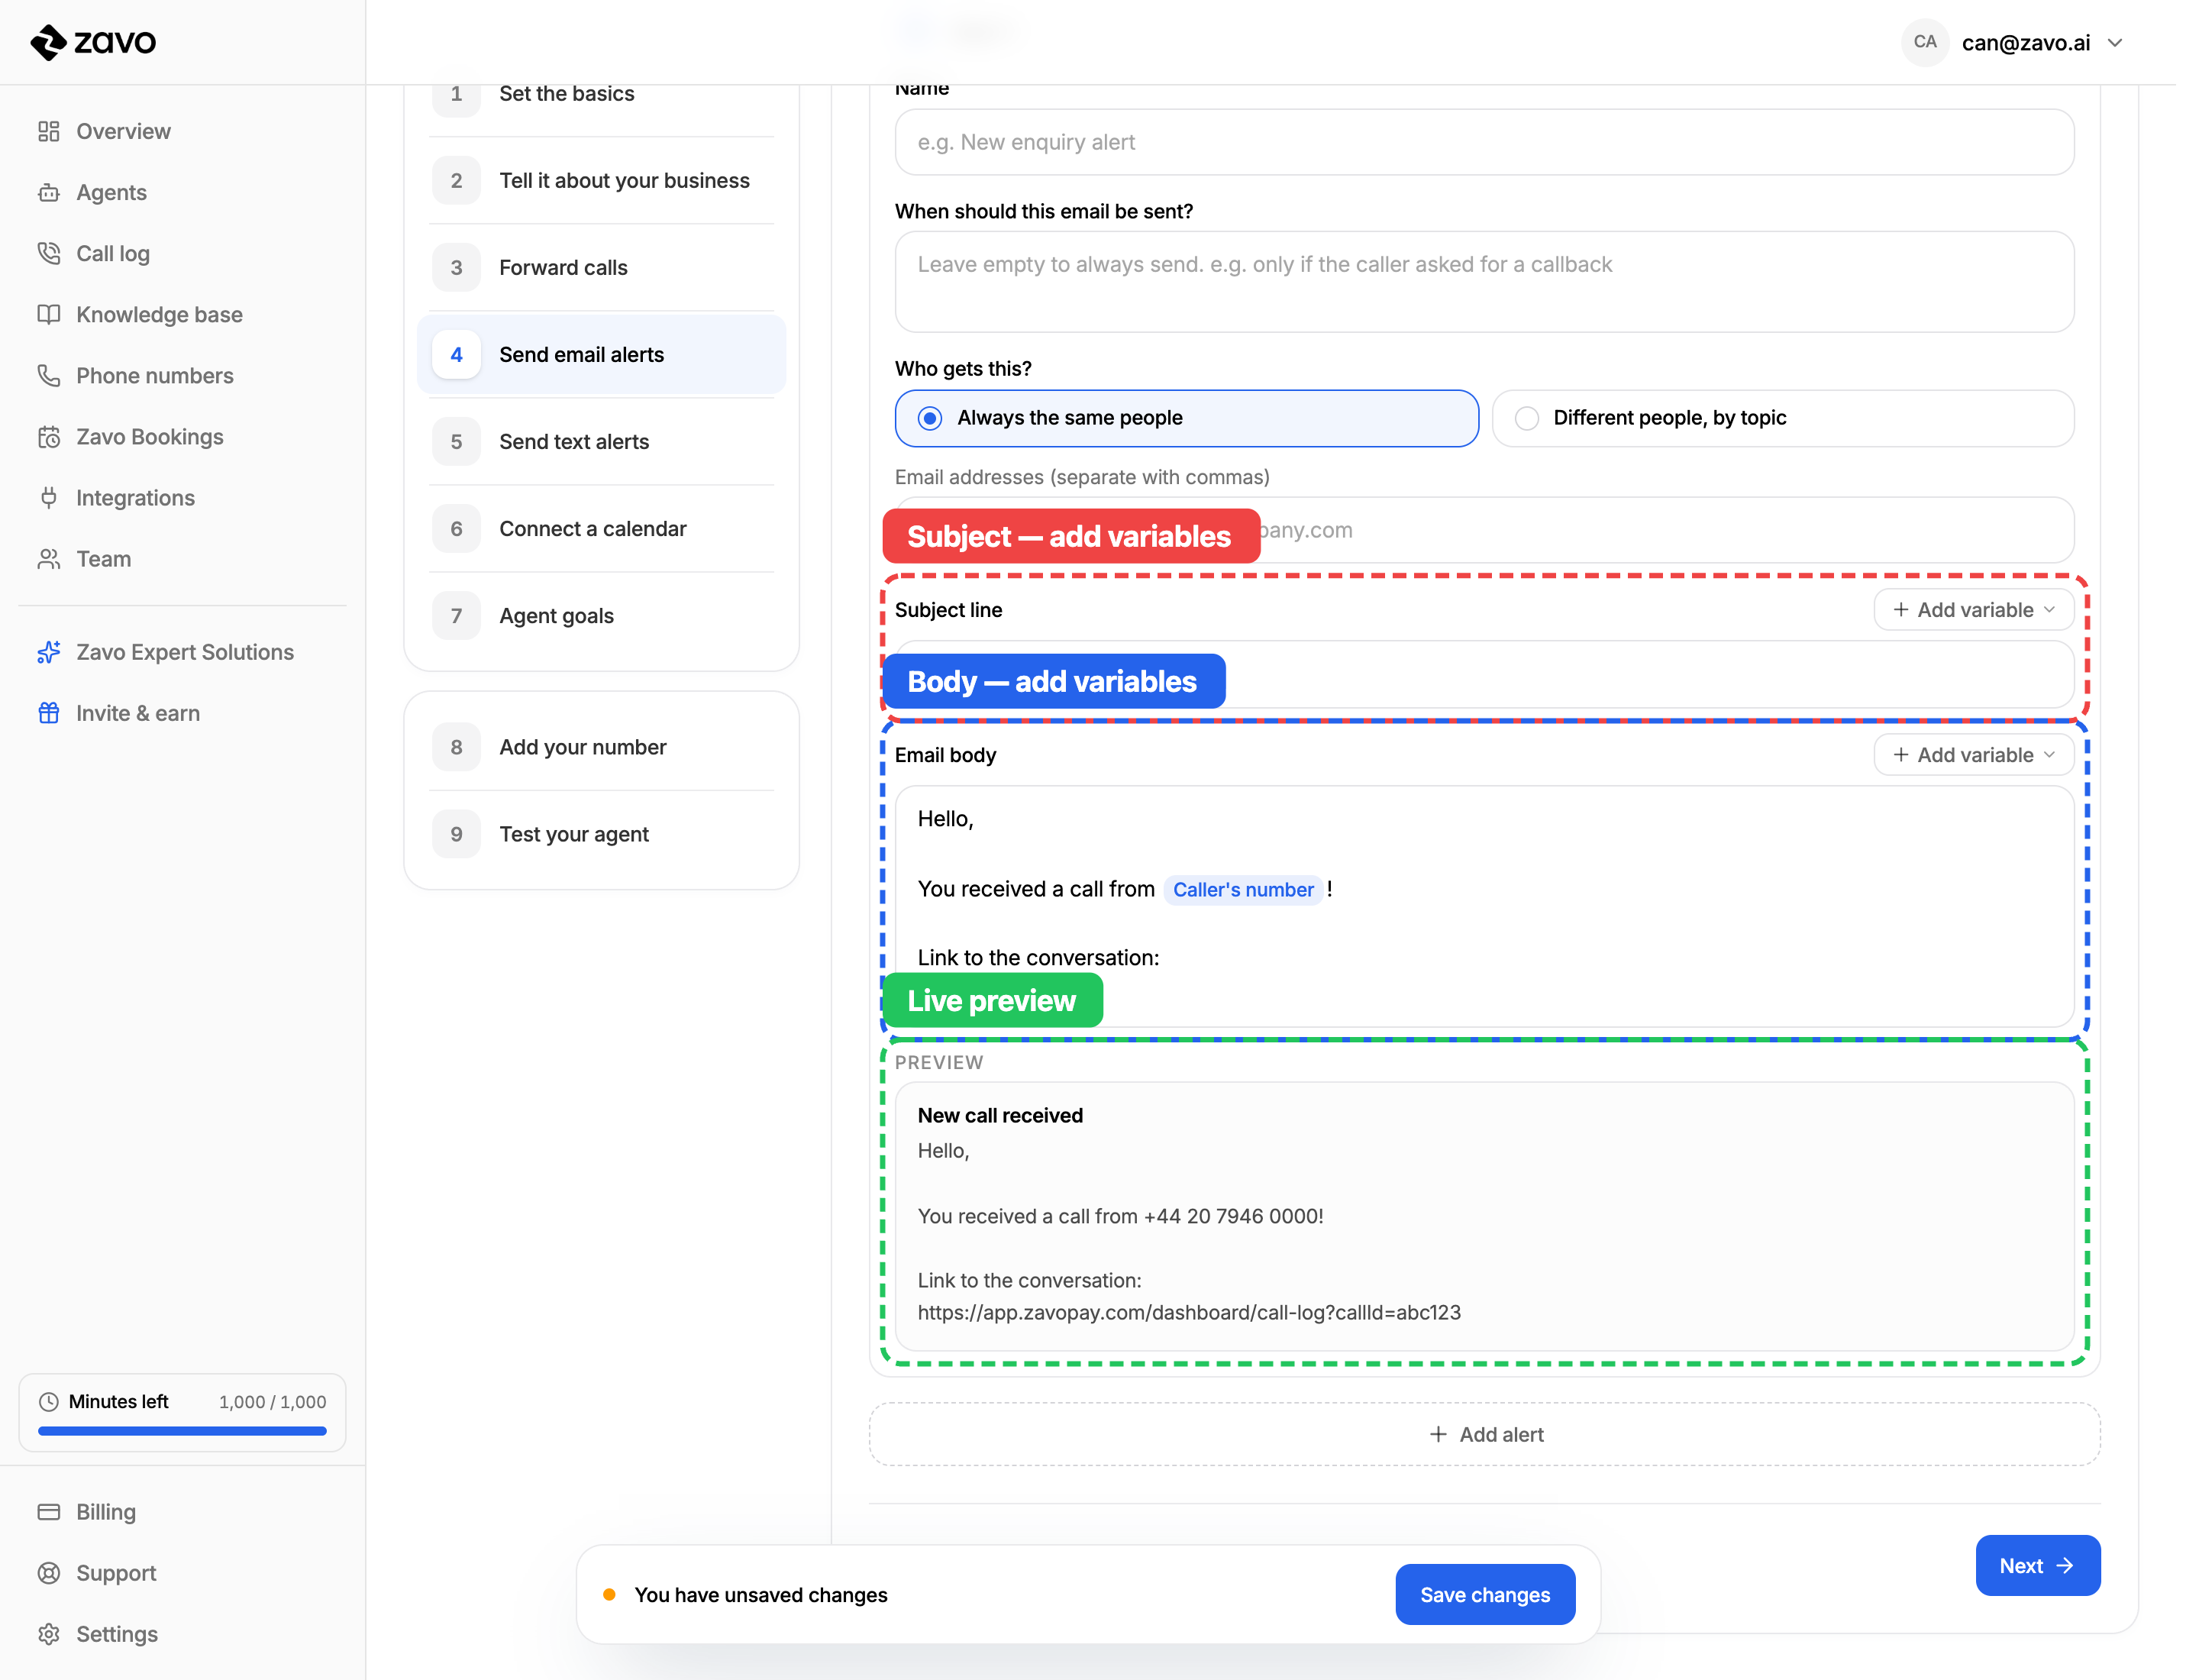Open step 4 Send email alerts

pyautogui.click(x=601, y=355)
